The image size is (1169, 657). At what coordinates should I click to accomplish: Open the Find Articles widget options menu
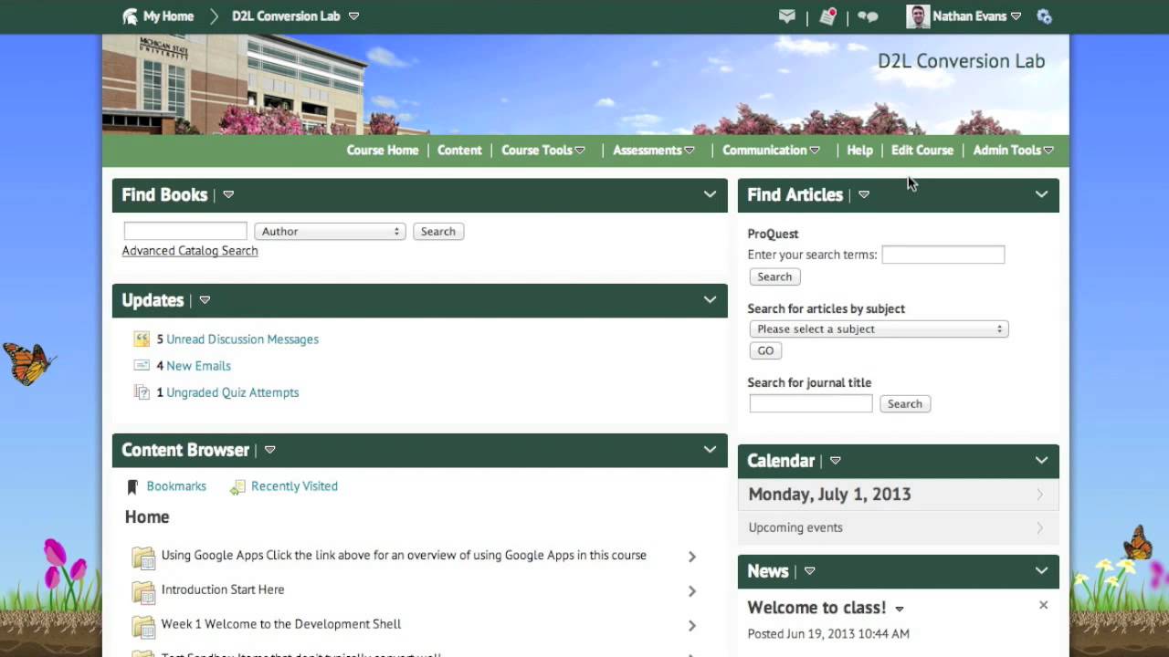pos(864,194)
